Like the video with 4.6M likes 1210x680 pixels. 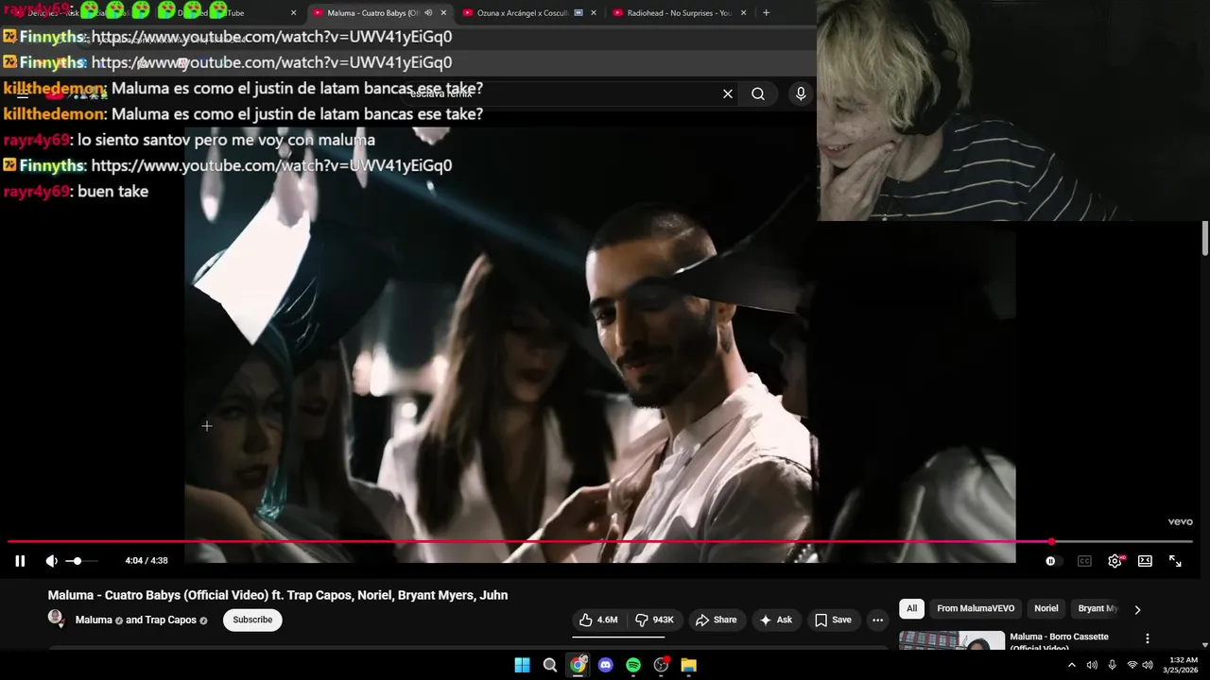coord(598,620)
